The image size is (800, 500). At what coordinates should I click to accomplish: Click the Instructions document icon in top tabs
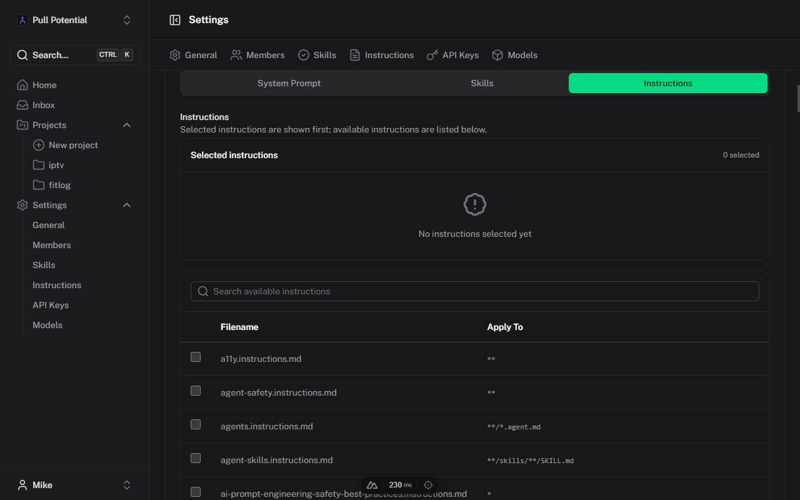[x=355, y=55]
